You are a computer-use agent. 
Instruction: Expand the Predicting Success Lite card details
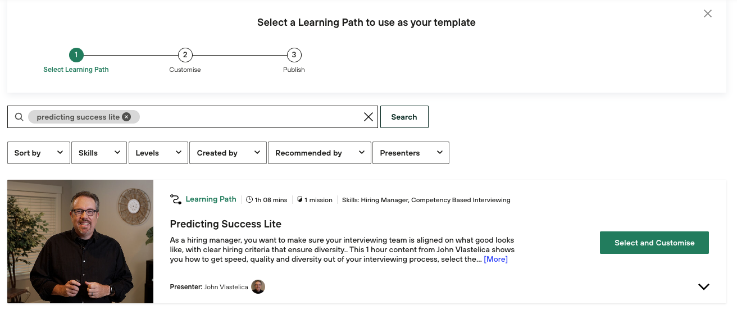pos(703,287)
